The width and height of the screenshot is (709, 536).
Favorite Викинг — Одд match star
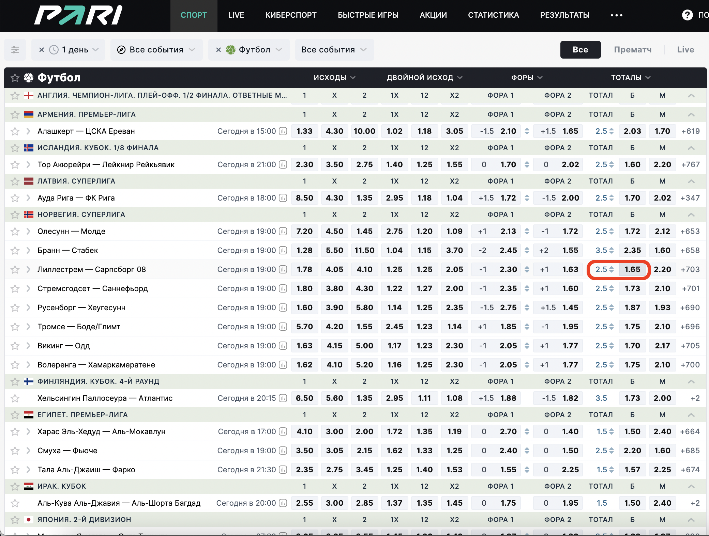coord(15,346)
